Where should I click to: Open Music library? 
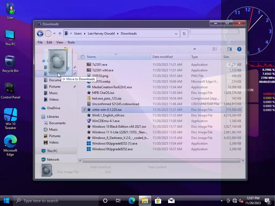point(53,130)
